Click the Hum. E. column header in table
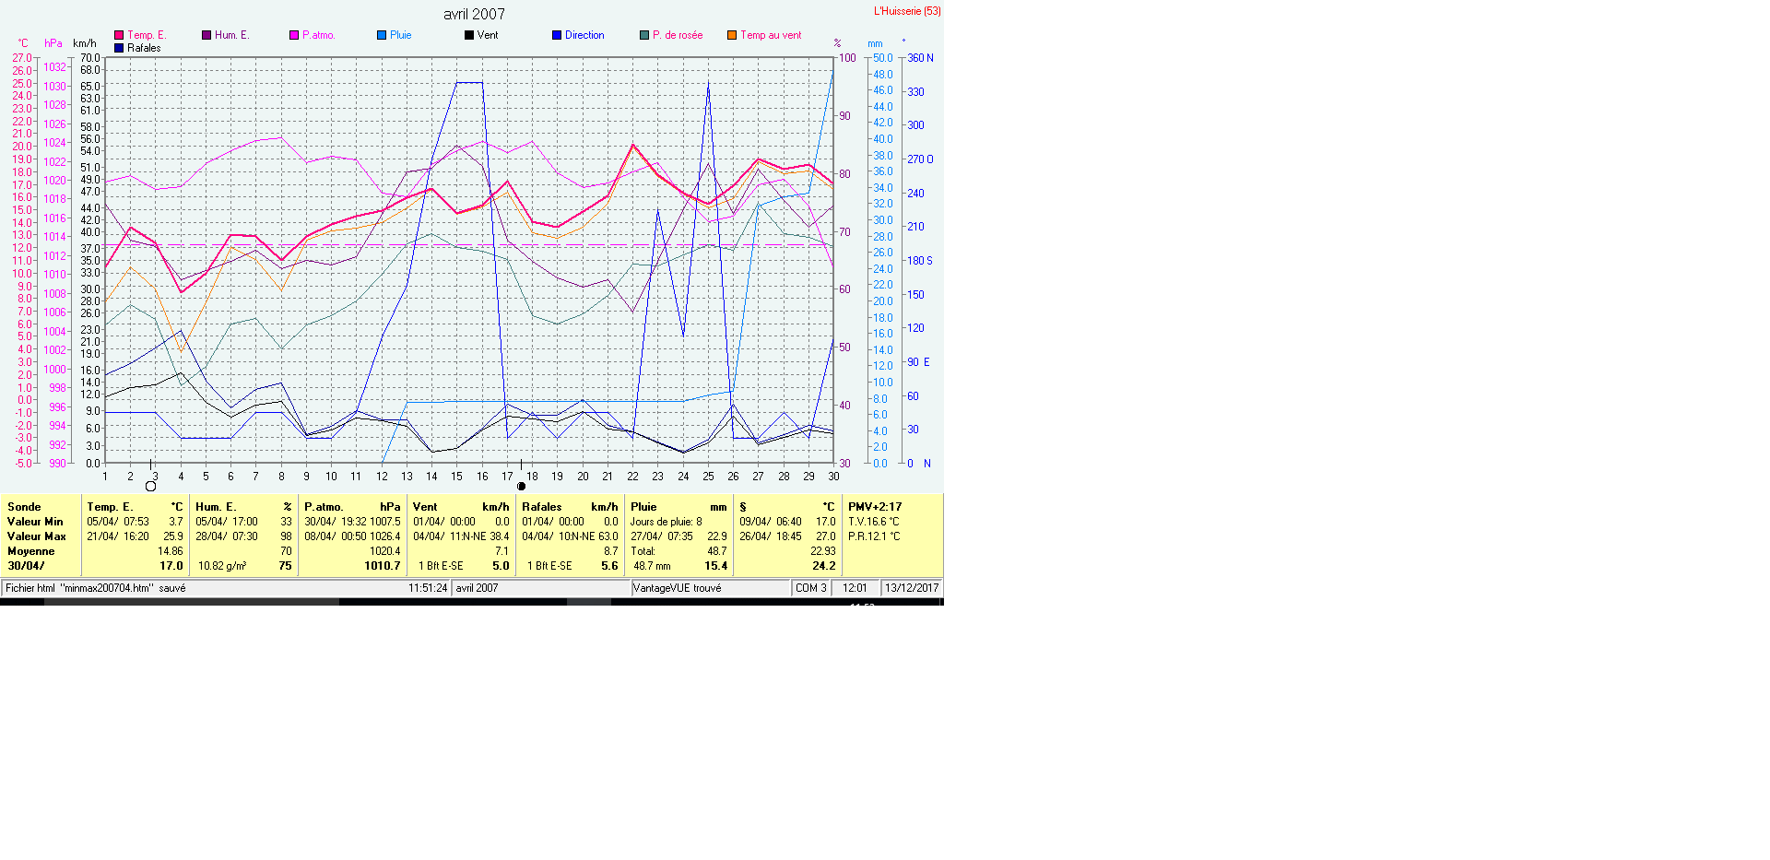 click(243, 507)
